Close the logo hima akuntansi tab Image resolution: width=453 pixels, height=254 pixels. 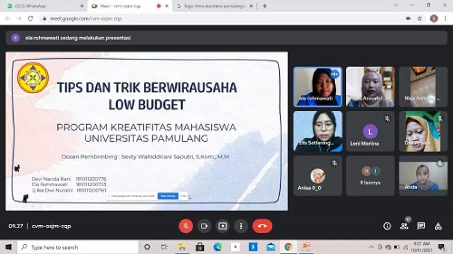coord(251,6)
